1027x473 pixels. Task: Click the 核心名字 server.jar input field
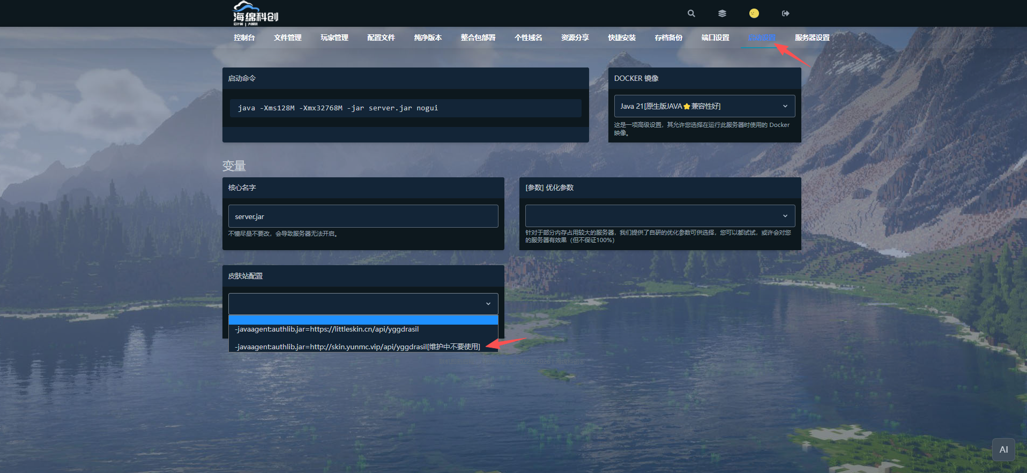tap(363, 216)
